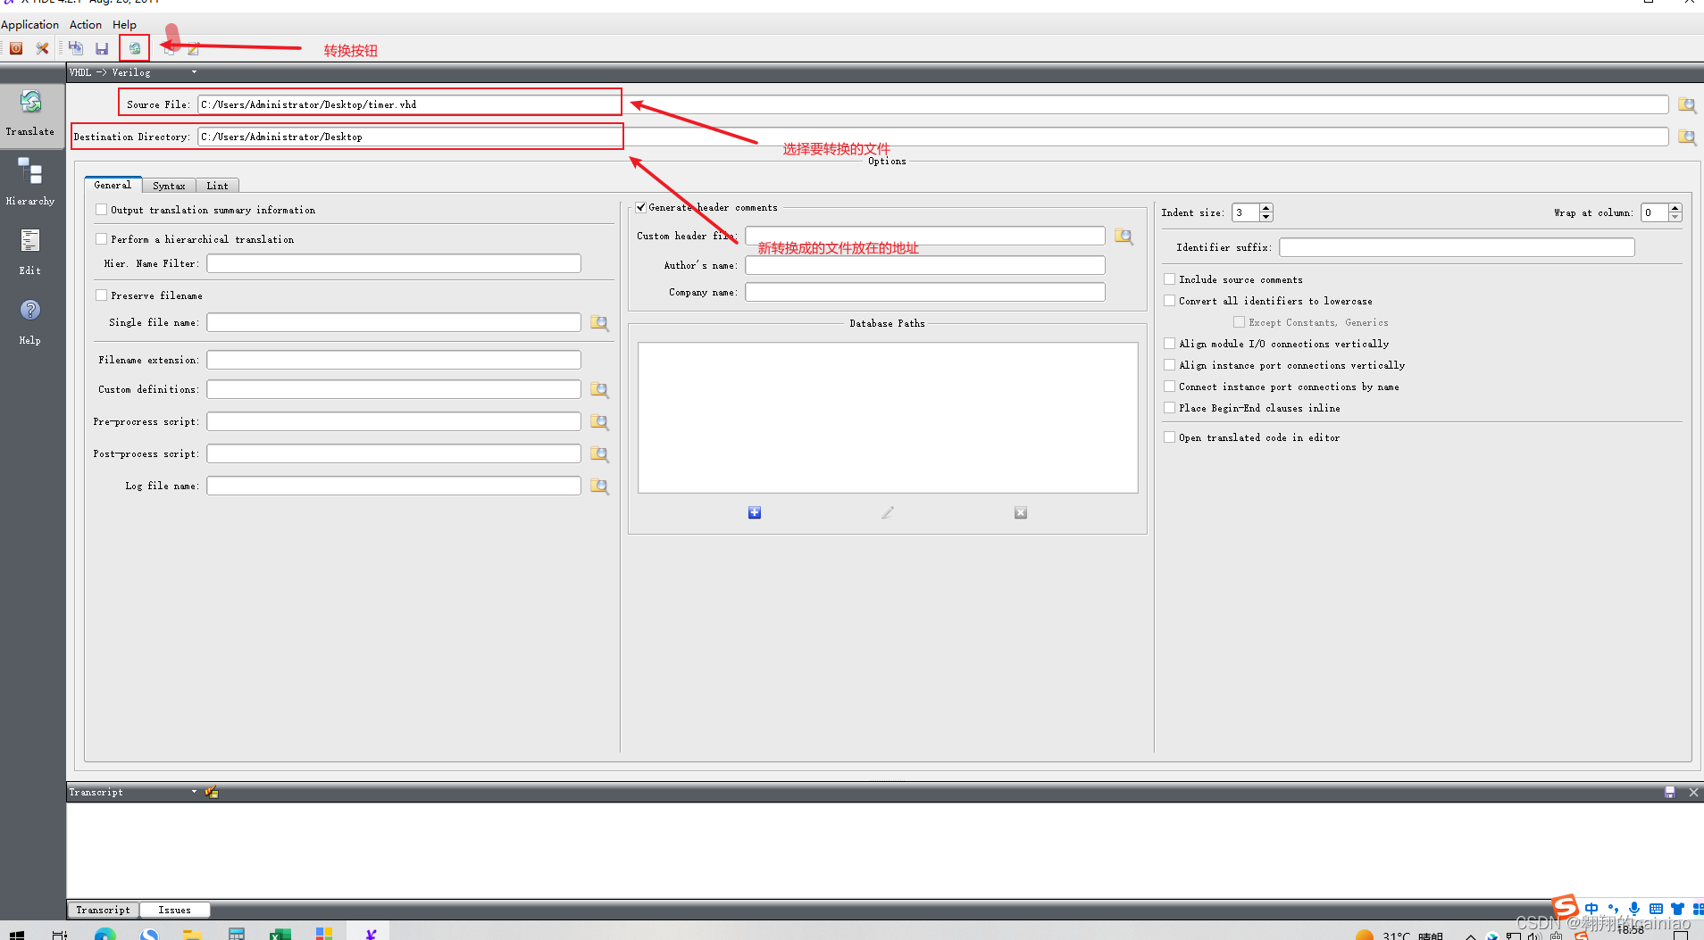Screen dimensions: 1704x940
Task: Click the Filename extension field
Action: (394, 360)
